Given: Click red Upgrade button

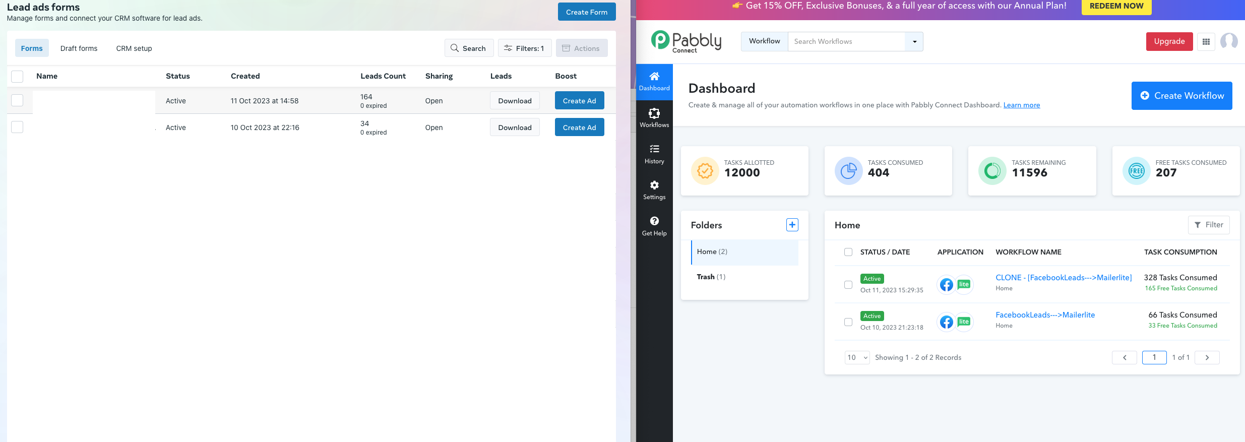Looking at the screenshot, I should (1169, 41).
